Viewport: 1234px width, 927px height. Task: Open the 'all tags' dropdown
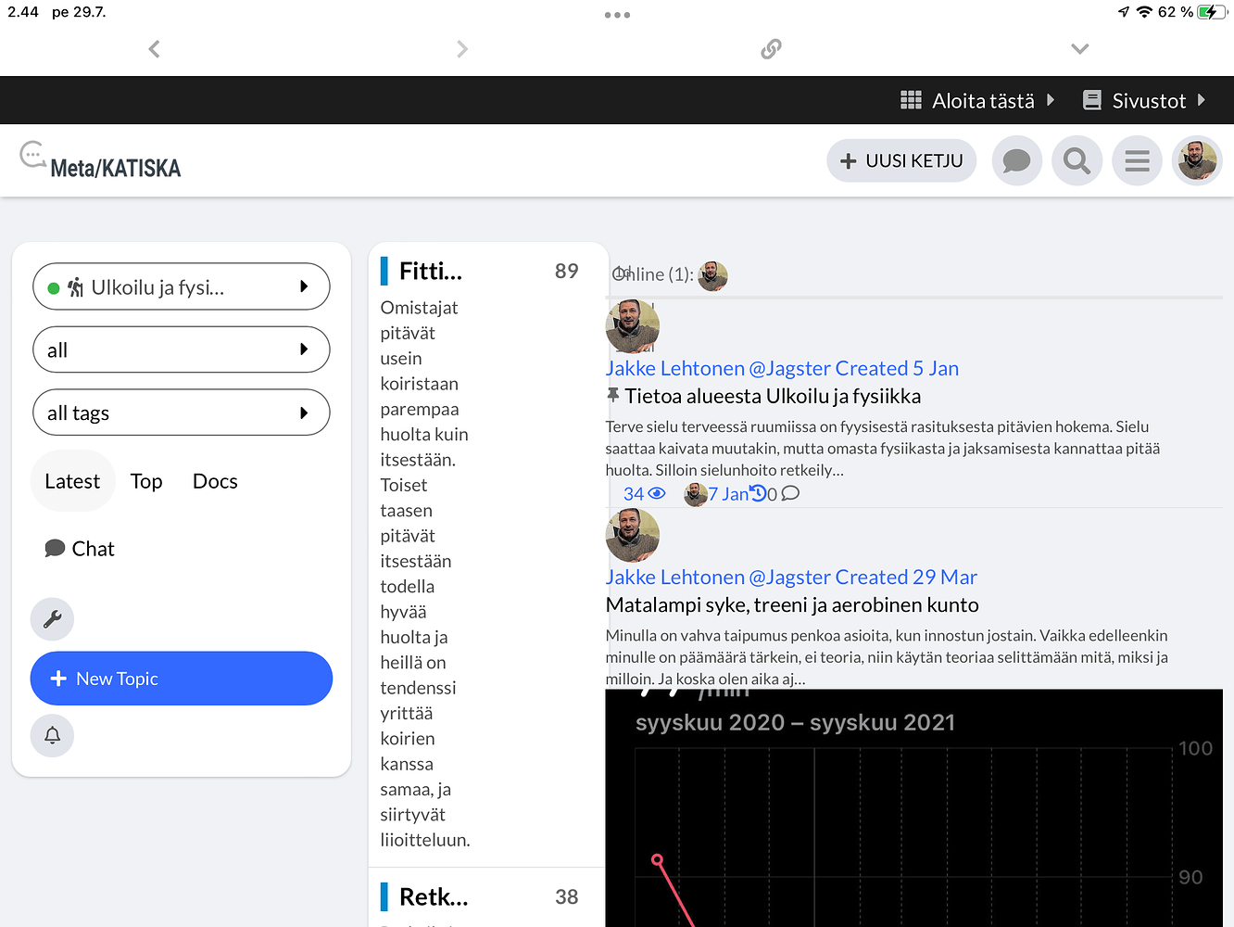tap(181, 413)
